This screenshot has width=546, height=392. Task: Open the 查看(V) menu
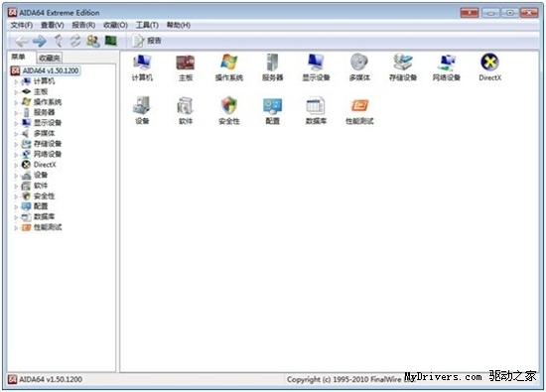tap(53, 25)
